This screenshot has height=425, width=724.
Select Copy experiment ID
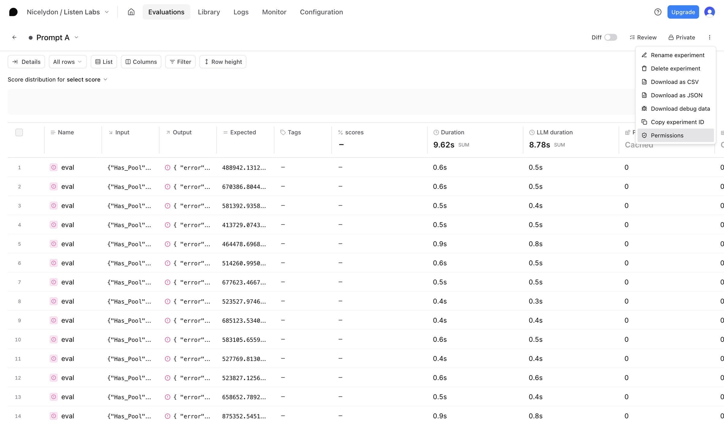click(675, 122)
